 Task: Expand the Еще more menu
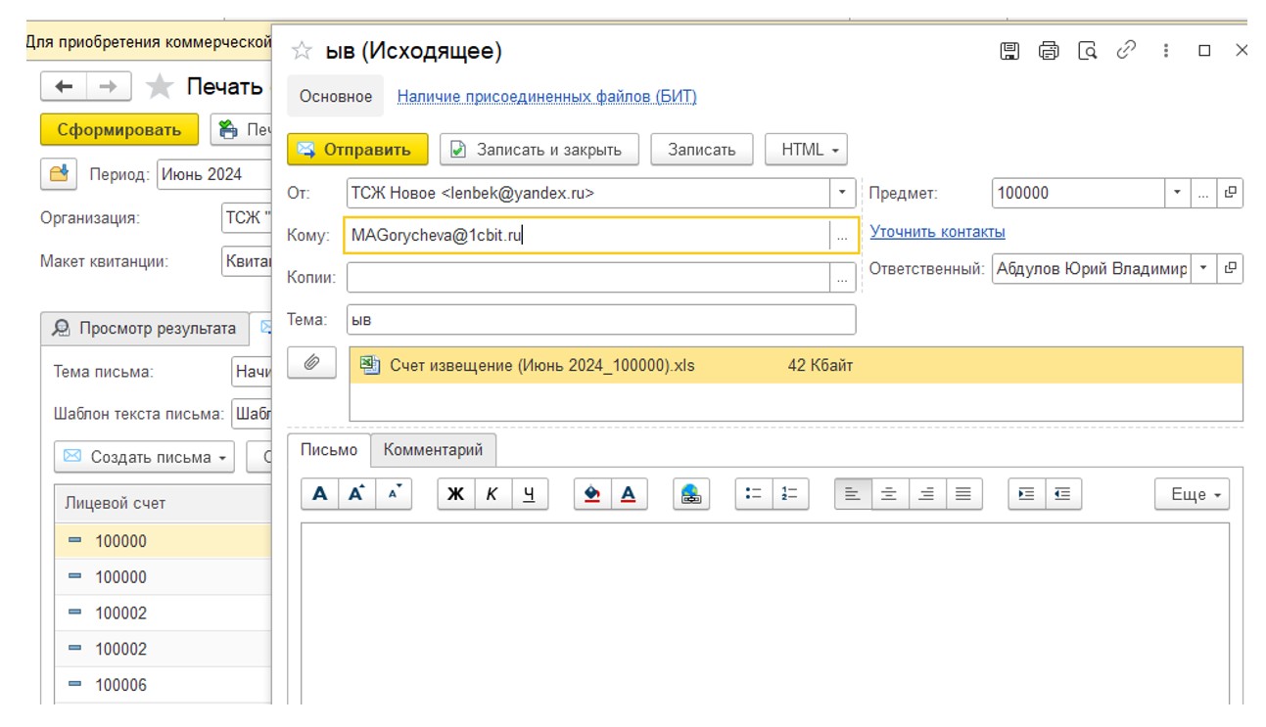1192,494
